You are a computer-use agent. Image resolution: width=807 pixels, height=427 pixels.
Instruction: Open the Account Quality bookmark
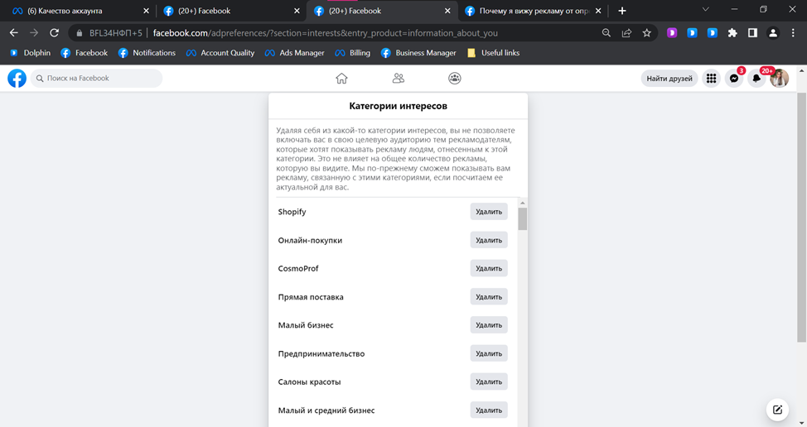pos(220,53)
